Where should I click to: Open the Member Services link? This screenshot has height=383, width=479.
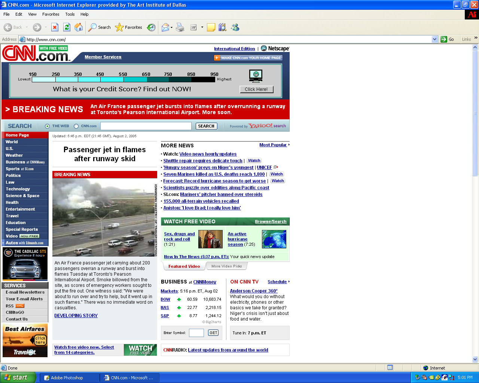click(103, 57)
